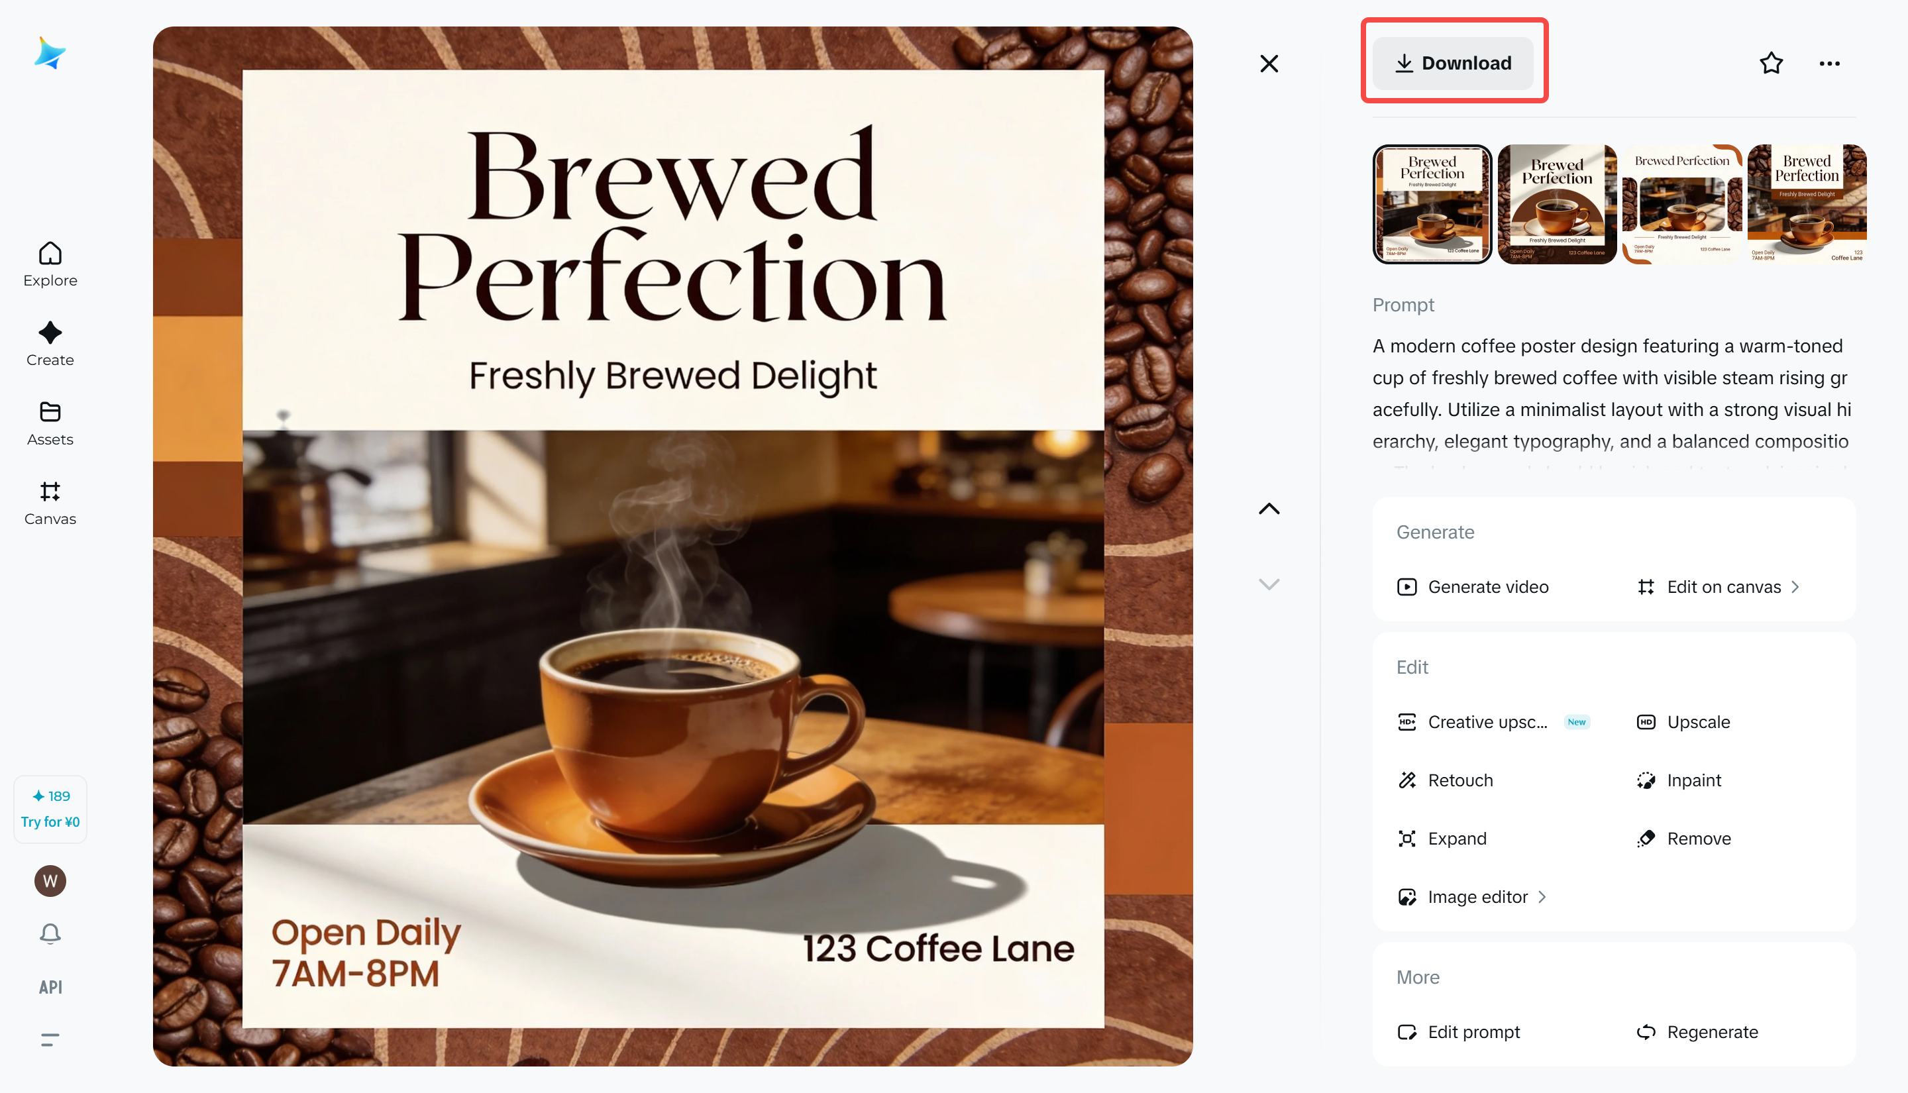Open the Explore section

pos(50,264)
